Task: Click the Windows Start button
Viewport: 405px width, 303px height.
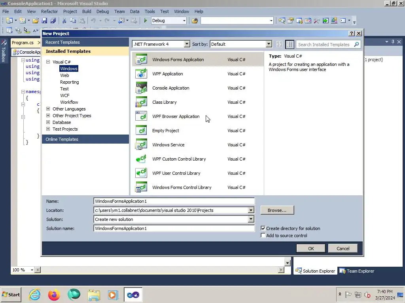Action: coord(11,294)
